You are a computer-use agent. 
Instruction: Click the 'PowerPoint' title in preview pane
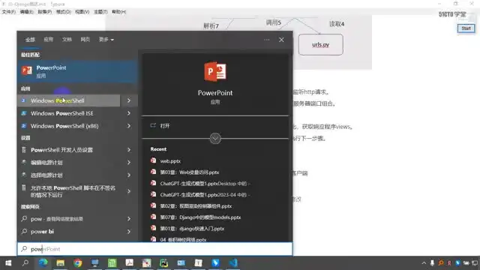215,93
